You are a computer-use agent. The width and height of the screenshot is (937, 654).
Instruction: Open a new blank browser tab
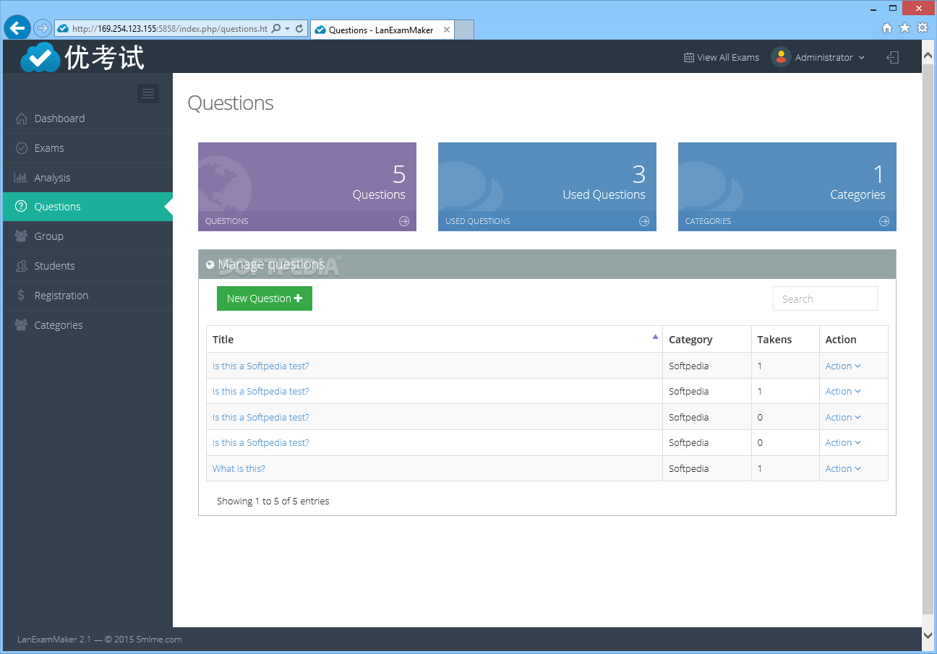coord(464,30)
